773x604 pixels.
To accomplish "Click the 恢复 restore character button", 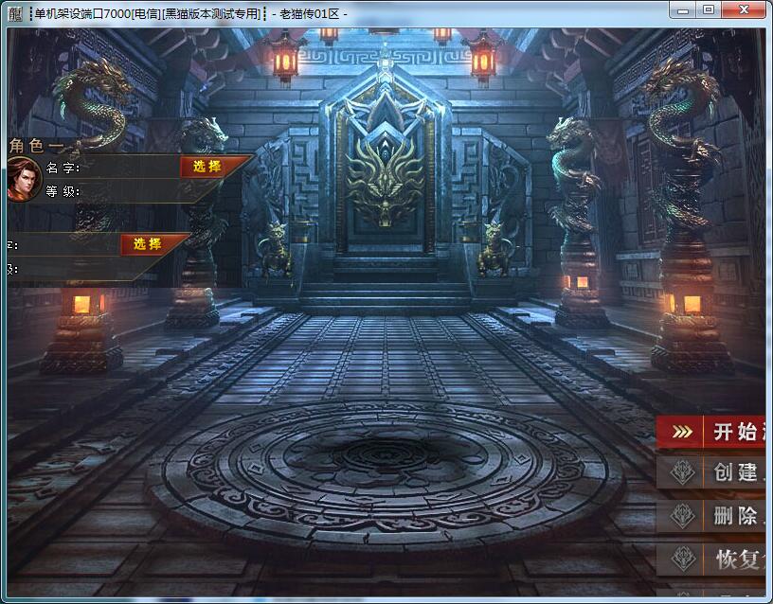I will [x=736, y=559].
